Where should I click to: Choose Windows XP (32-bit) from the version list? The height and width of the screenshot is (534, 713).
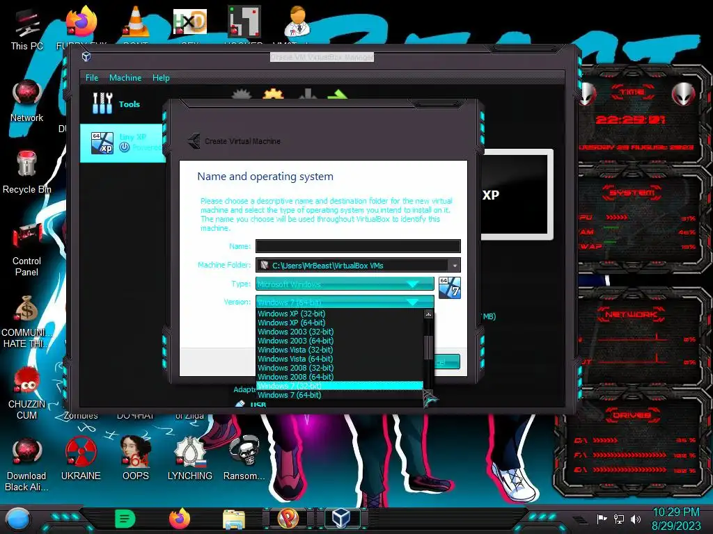pos(340,314)
